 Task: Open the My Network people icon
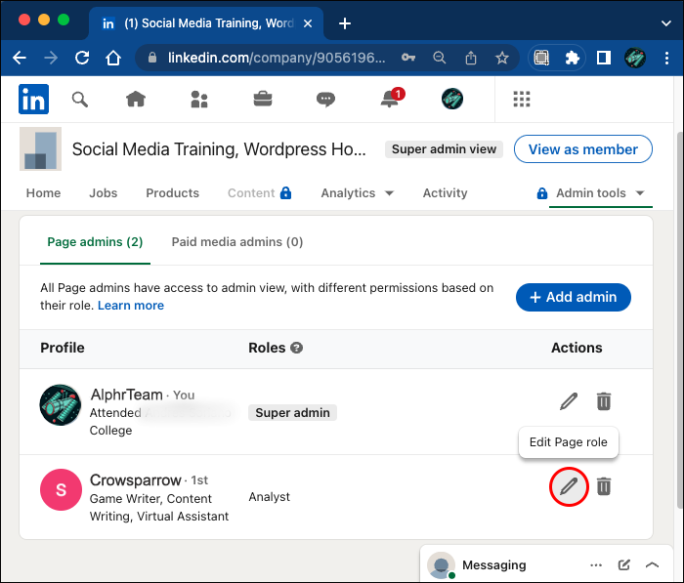(199, 99)
